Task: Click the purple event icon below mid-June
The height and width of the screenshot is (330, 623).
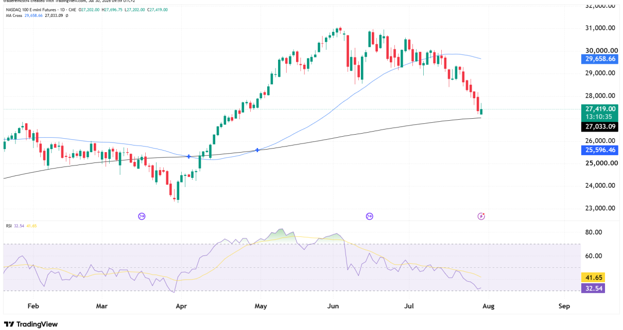Action: (x=369, y=216)
